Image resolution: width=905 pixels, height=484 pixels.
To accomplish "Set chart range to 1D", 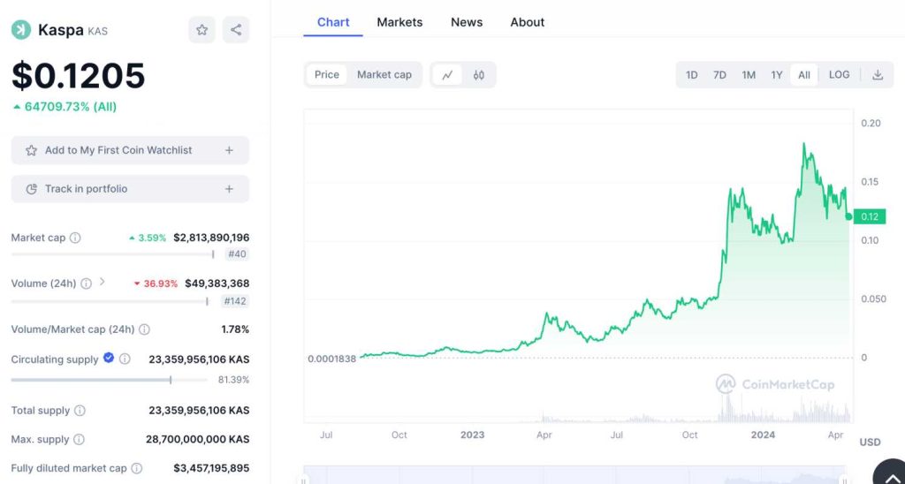I will (691, 75).
